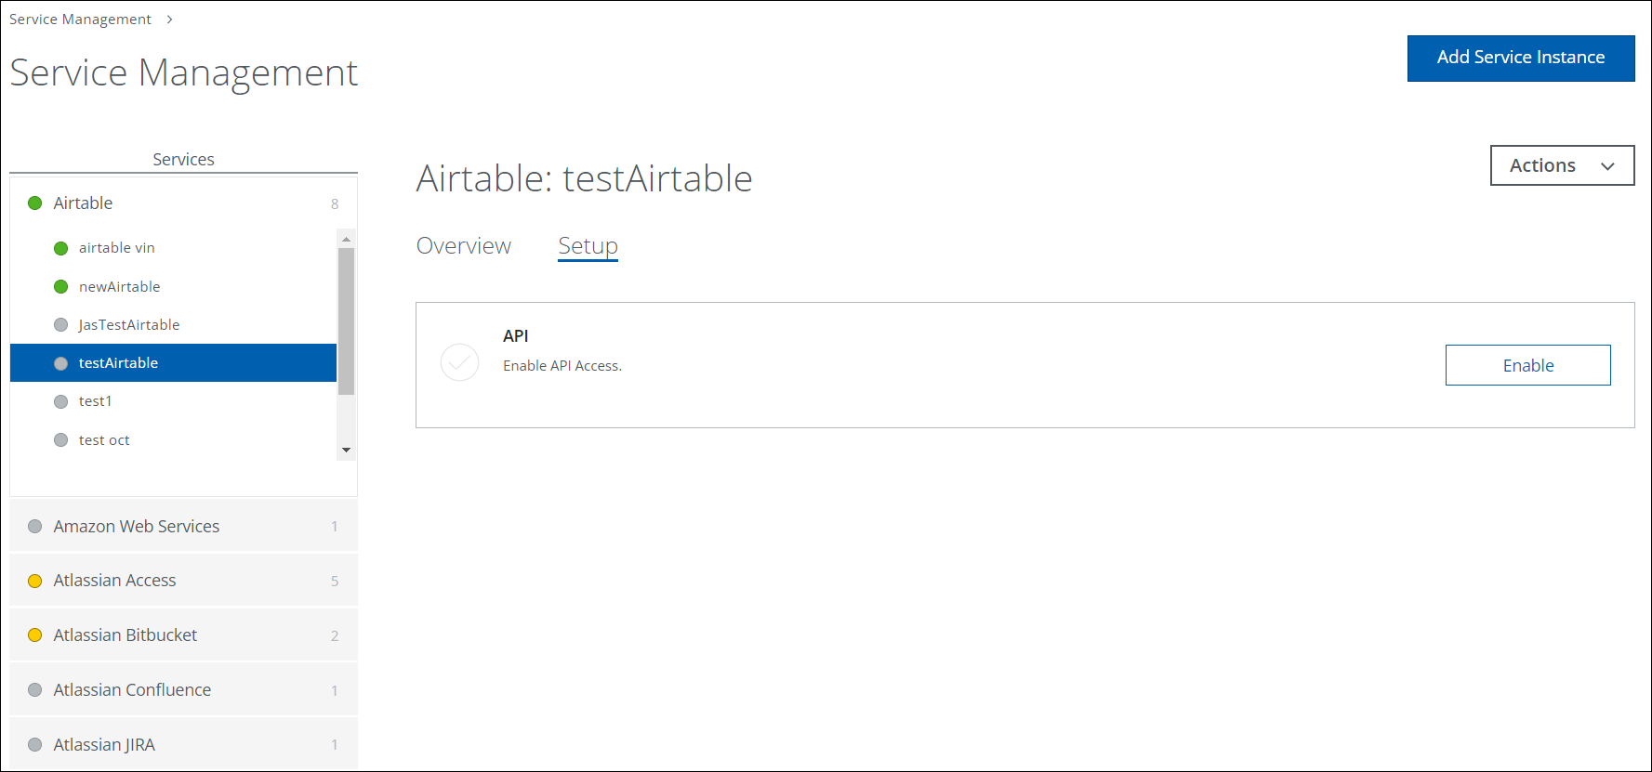Click the circled checkmark icon next to API
This screenshot has width=1652, height=772.
click(459, 363)
